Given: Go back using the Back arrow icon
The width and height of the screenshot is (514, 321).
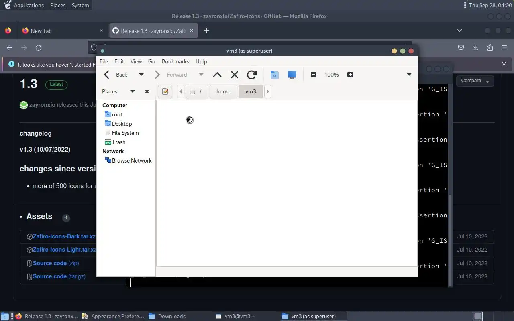Looking at the screenshot, I should click(x=107, y=75).
